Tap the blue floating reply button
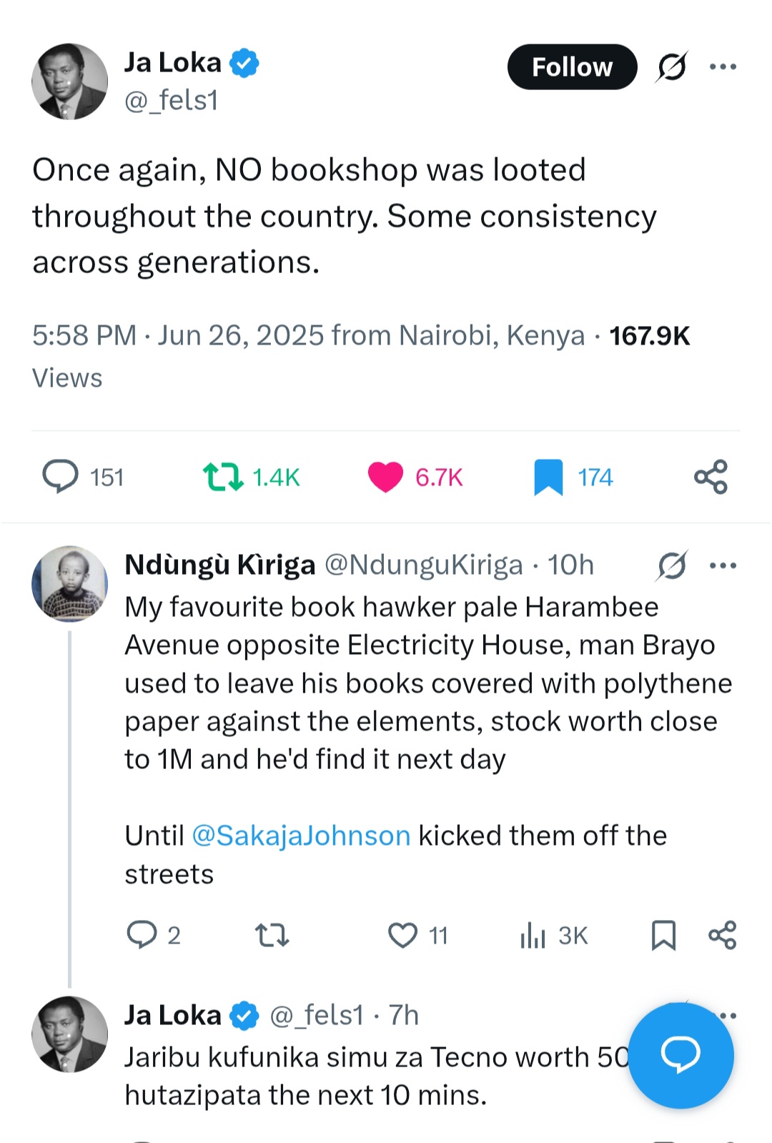The image size is (772, 1143). (x=681, y=1055)
